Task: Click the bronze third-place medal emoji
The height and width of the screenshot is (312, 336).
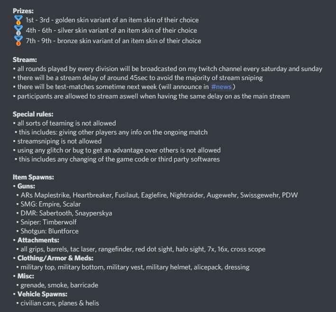Action: click(18, 41)
